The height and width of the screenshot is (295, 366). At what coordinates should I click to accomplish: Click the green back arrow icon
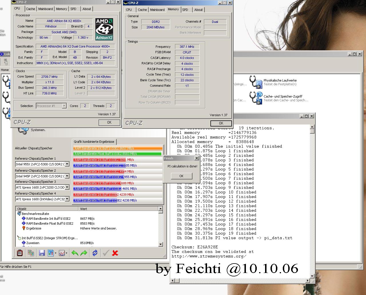tap(75, 253)
